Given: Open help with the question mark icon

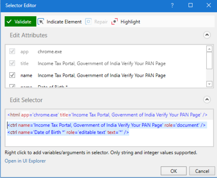Looking at the screenshot, I should coord(172,5).
